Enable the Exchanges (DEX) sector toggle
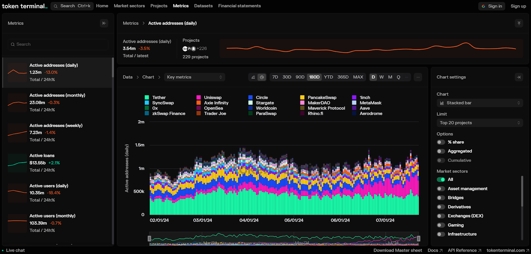Screen dimensions: 531x254 [x=441, y=216]
